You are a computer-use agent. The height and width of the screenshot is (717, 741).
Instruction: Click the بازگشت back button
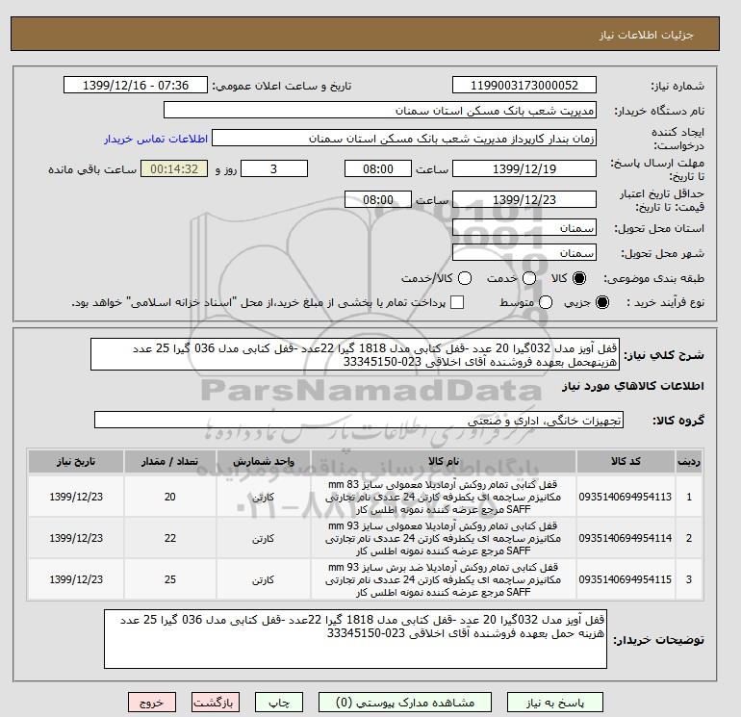[215, 703]
